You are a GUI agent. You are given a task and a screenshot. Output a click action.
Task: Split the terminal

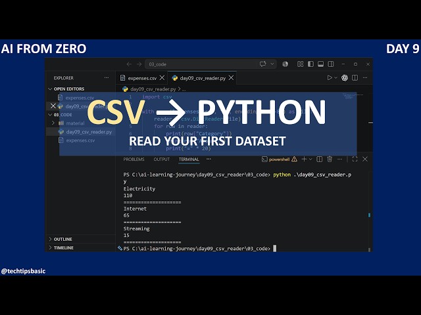(320, 159)
